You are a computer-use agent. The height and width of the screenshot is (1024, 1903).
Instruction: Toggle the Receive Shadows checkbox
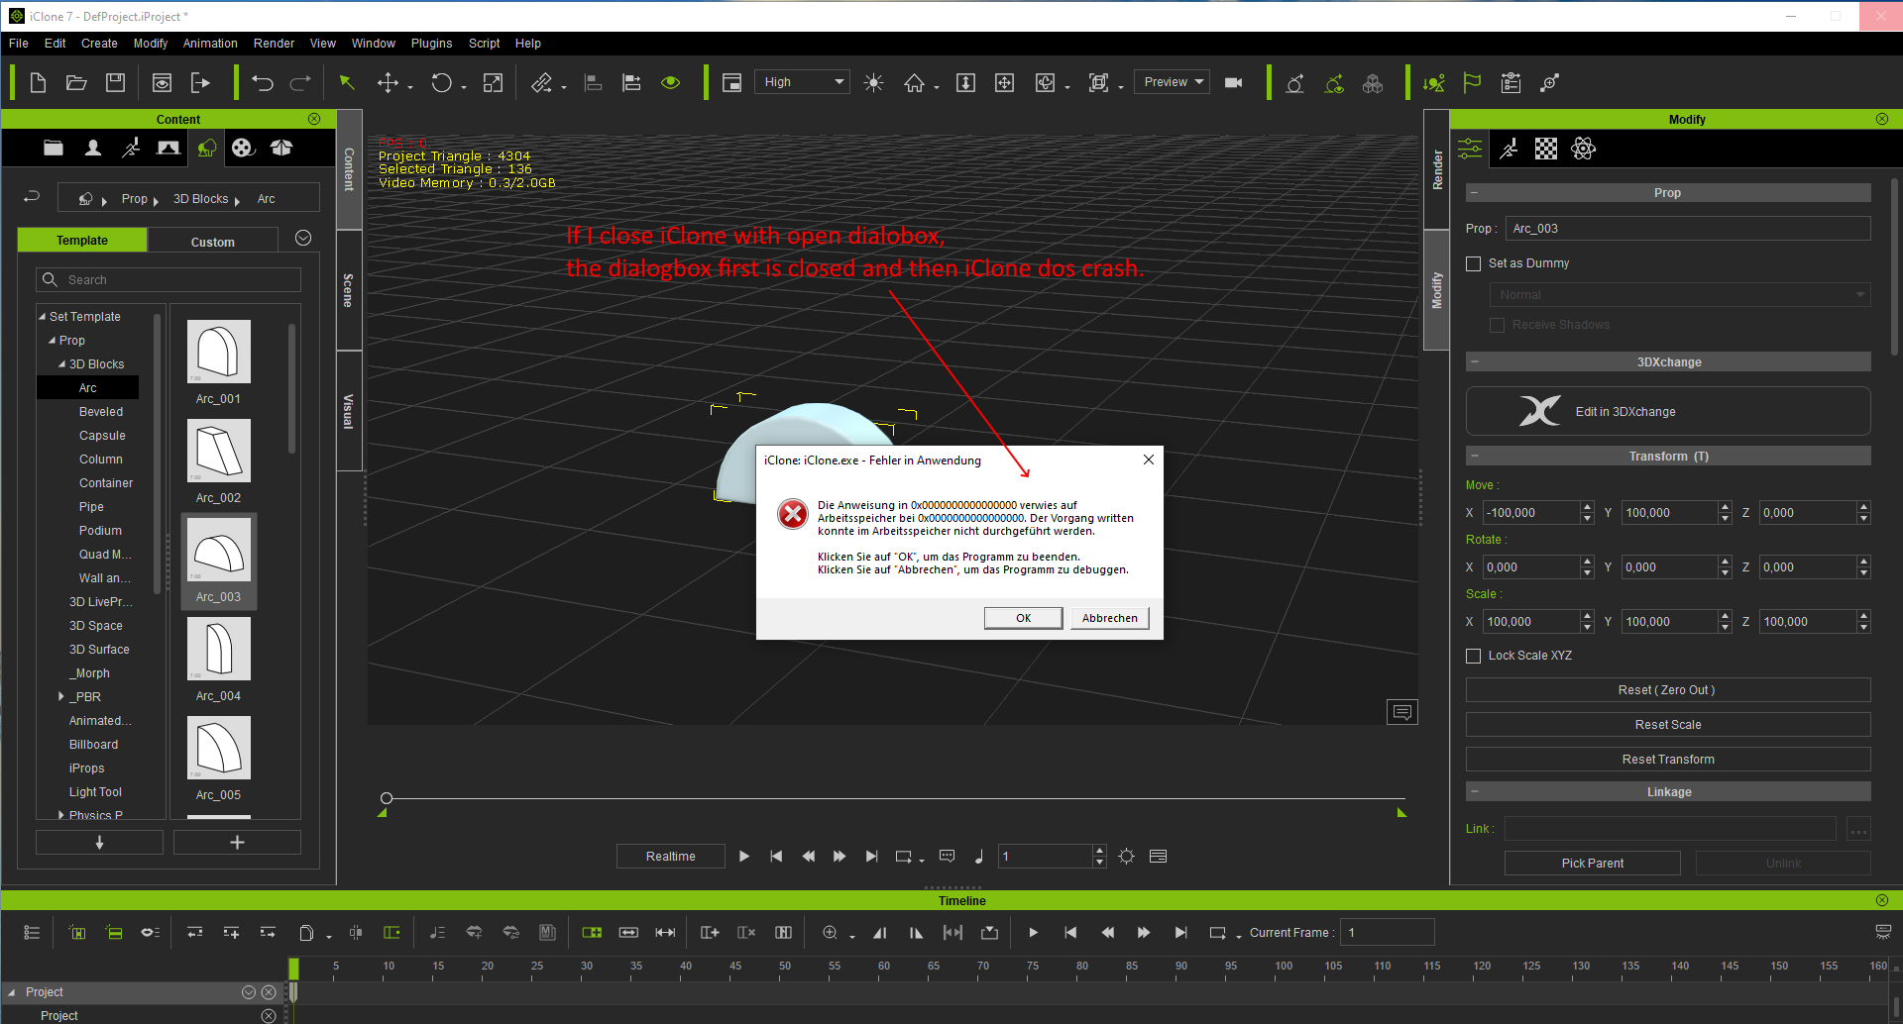[x=1498, y=325]
